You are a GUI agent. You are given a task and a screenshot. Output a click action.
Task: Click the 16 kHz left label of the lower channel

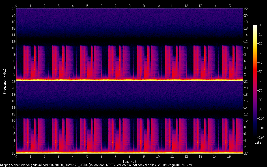click(13, 101)
